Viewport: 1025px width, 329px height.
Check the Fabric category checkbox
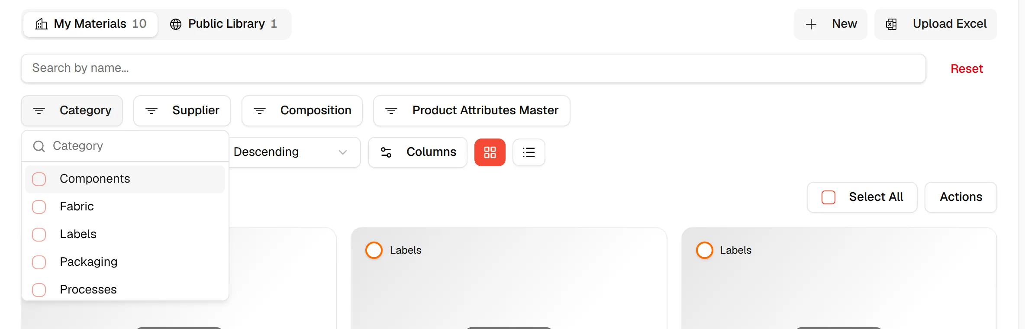tap(39, 207)
